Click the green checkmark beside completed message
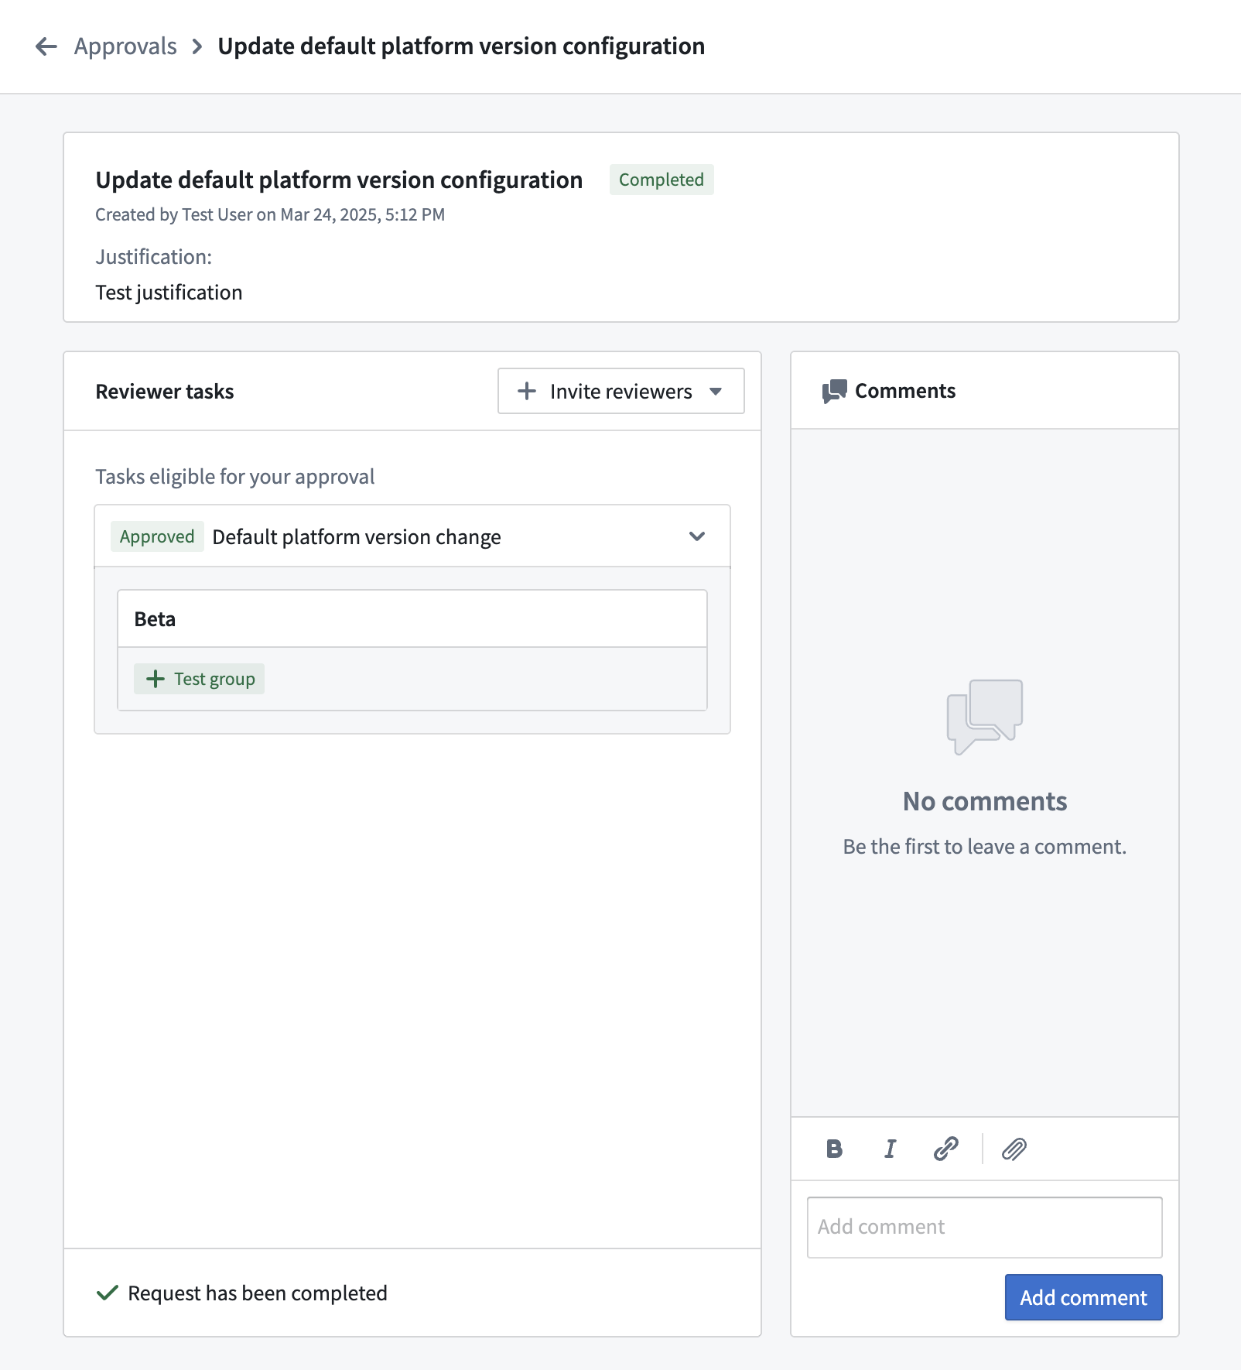Screen dimensions: 1241x1370 click(107, 1293)
